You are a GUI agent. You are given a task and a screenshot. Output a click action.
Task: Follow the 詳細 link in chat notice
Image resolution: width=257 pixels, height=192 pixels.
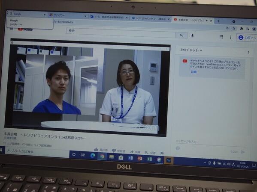(194, 72)
